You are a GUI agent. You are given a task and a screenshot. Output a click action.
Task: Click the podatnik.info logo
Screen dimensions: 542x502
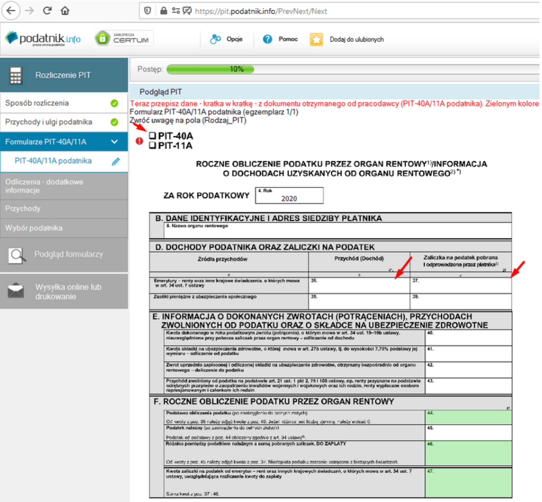pyautogui.click(x=43, y=39)
